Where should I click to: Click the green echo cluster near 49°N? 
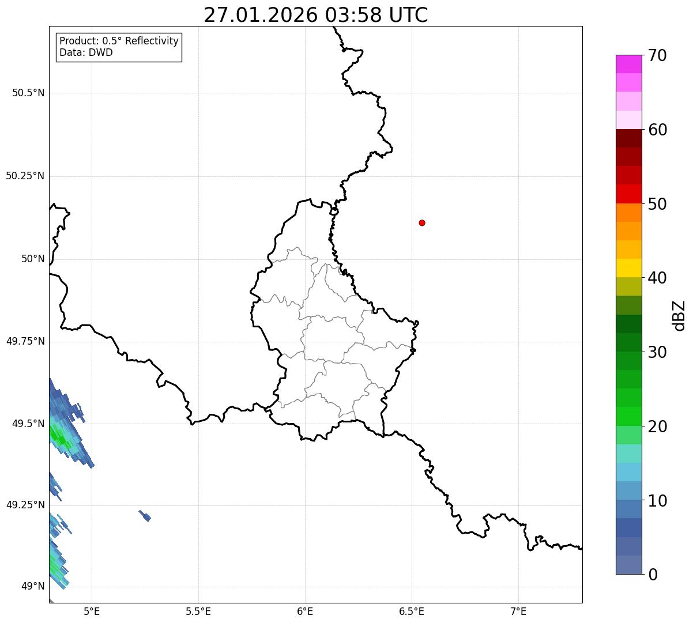57,564
